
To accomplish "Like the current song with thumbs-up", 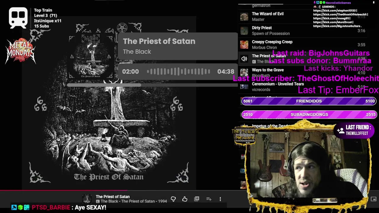I will coord(185,199).
